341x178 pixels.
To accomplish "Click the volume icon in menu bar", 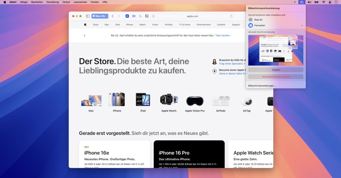I will pyautogui.click(x=309, y=2).
